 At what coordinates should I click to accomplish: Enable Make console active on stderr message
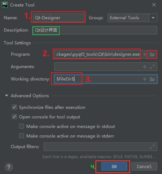21,136
